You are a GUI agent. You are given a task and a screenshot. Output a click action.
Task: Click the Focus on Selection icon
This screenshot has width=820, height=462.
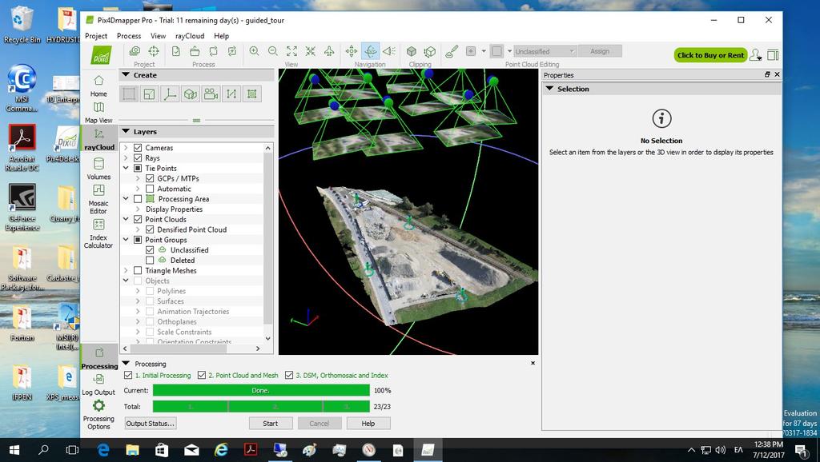pyautogui.click(x=311, y=51)
